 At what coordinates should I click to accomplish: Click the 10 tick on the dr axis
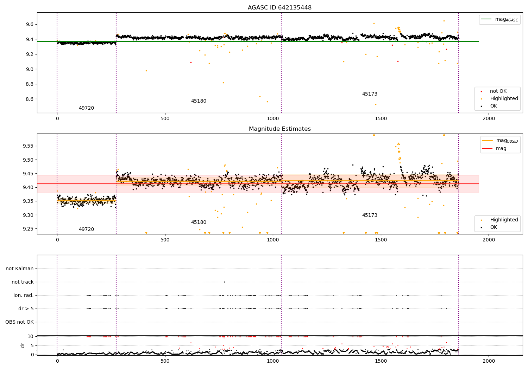click(31, 336)
